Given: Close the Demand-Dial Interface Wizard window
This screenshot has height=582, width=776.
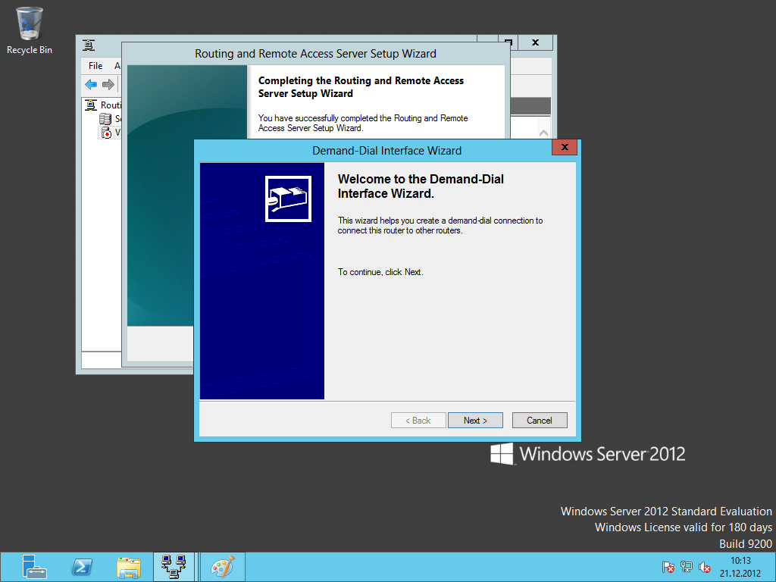Looking at the screenshot, I should tap(565, 148).
